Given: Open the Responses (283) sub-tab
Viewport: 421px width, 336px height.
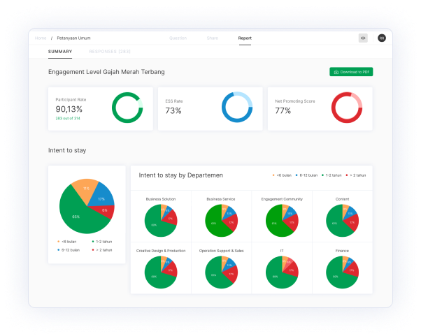Looking at the screenshot, I should (110, 52).
